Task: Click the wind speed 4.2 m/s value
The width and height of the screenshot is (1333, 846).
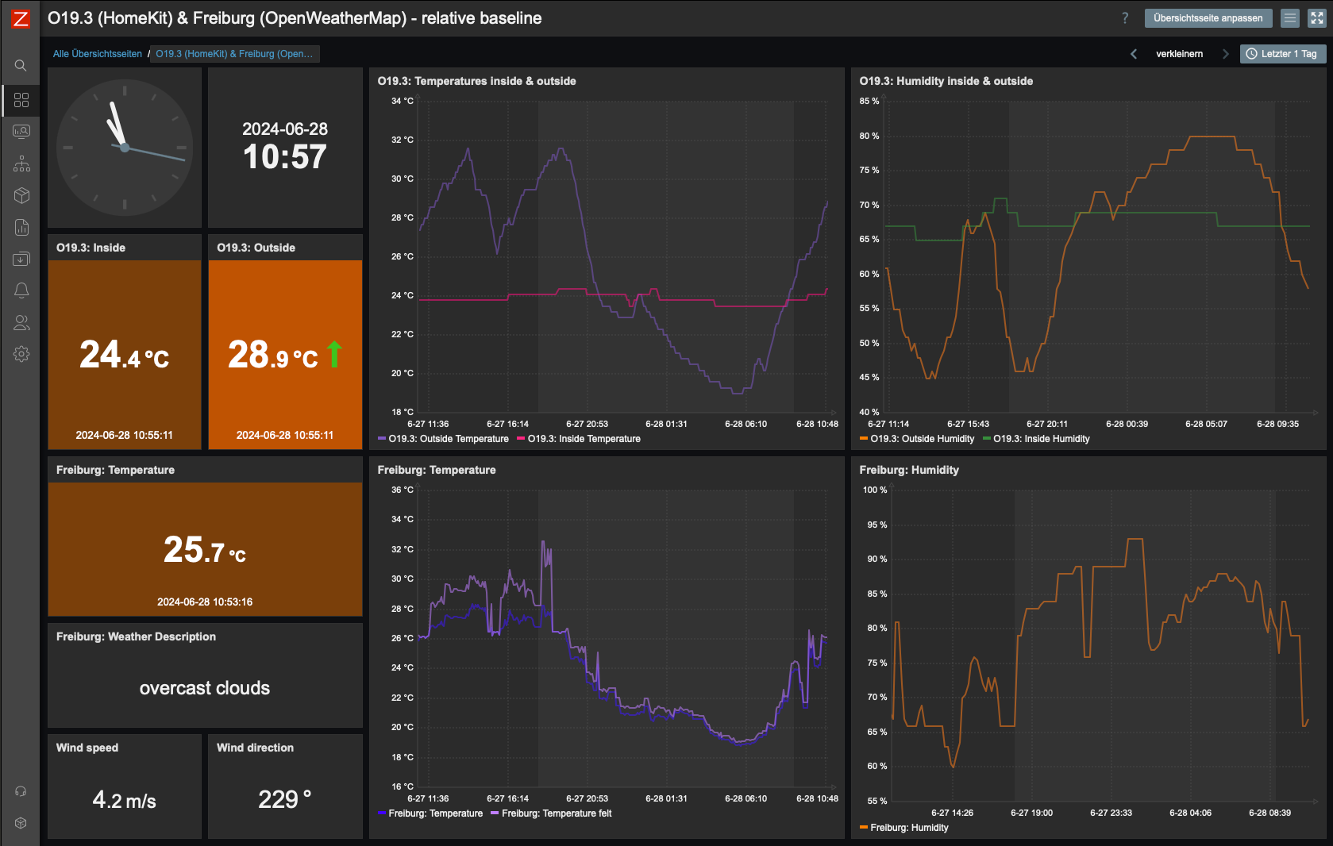Action: tap(125, 800)
